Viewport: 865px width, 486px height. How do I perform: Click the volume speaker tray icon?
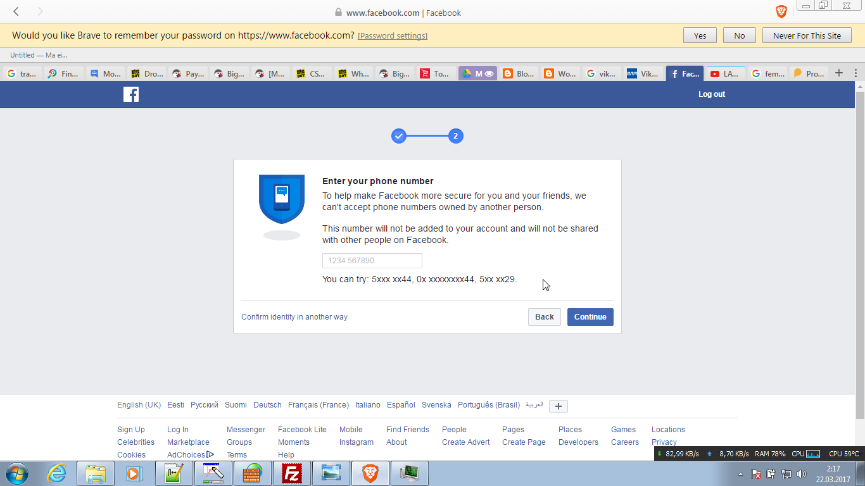click(x=802, y=474)
